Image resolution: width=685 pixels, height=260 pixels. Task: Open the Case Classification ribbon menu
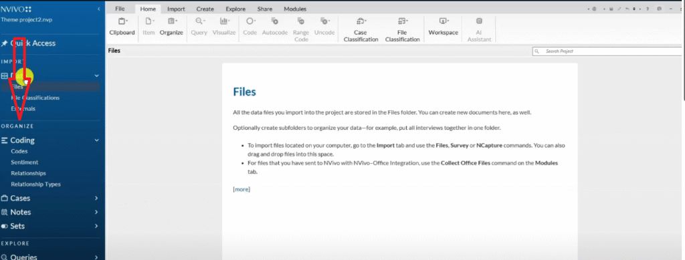coord(361,29)
